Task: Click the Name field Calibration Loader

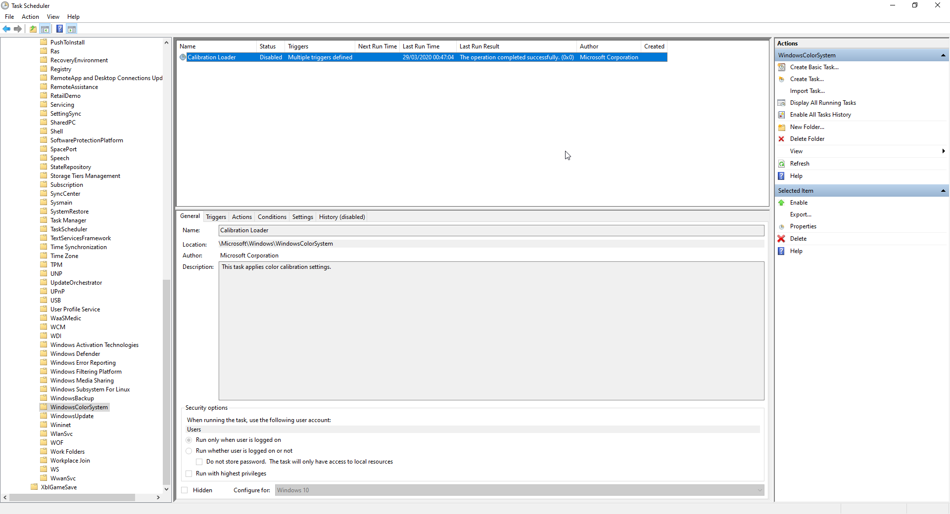Action: pyautogui.click(x=491, y=230)
